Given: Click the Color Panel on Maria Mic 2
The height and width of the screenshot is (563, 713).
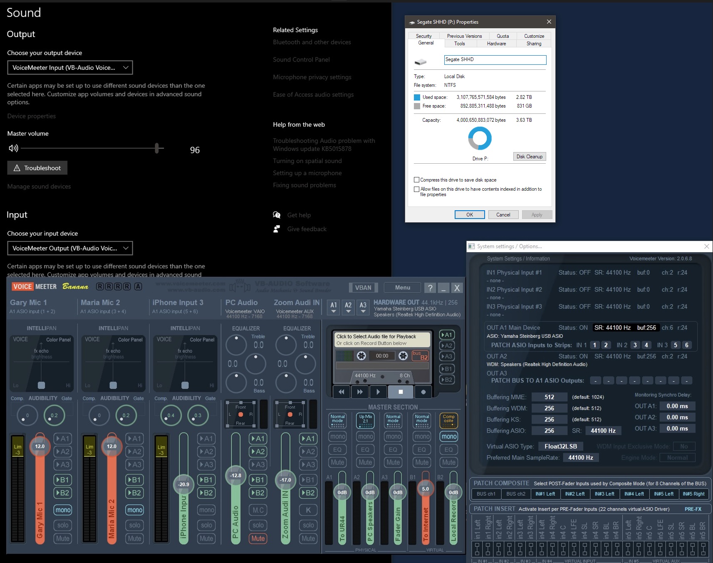Looking at the screenshot, I should pyautogui.click(x=130, y=339).
